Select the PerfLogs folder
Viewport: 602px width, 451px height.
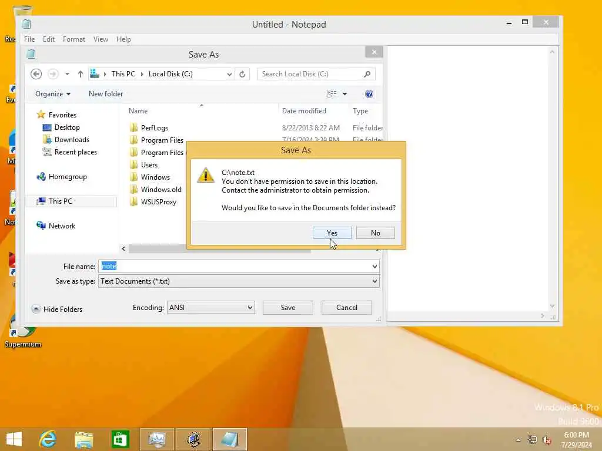(154, 127)
